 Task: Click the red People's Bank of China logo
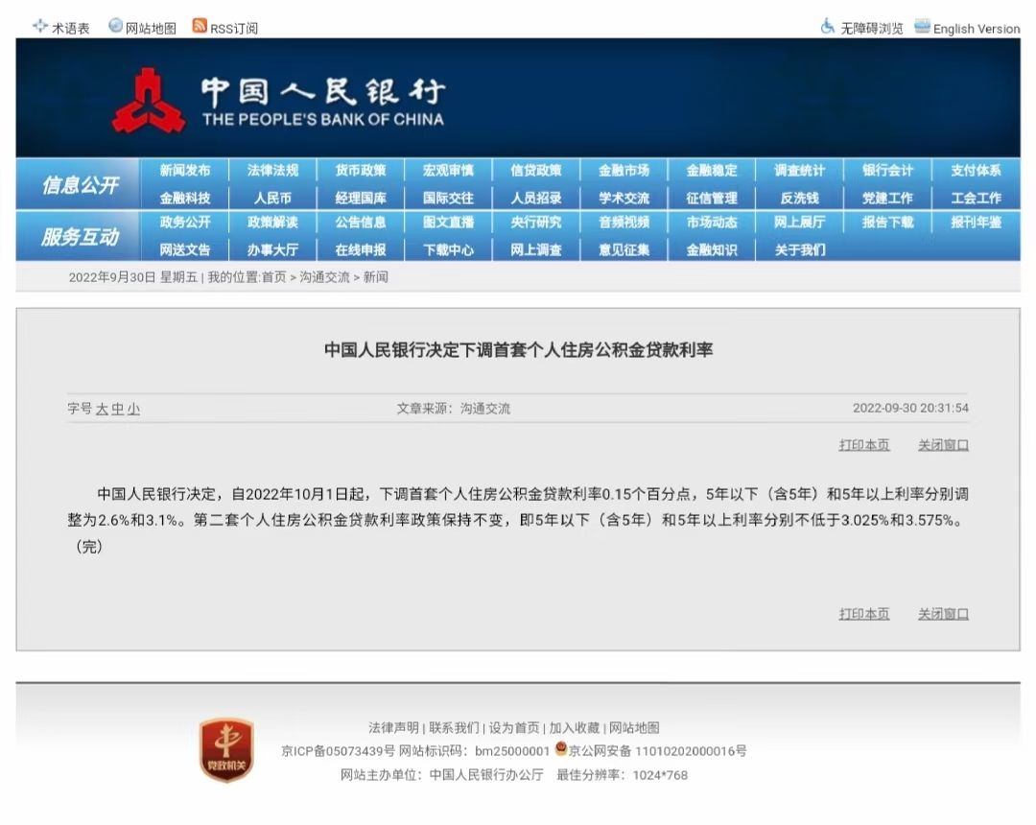click(148, 101)
